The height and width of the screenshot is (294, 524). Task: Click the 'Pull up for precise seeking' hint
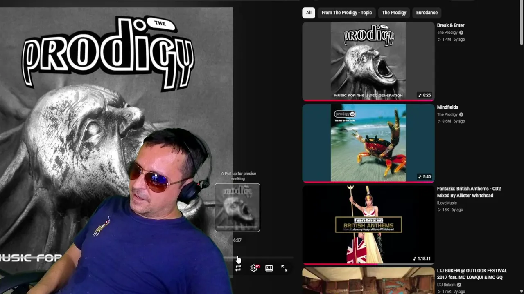[238, 176]
